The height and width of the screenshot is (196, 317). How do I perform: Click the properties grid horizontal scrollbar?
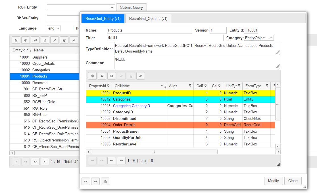coord(154,152)
